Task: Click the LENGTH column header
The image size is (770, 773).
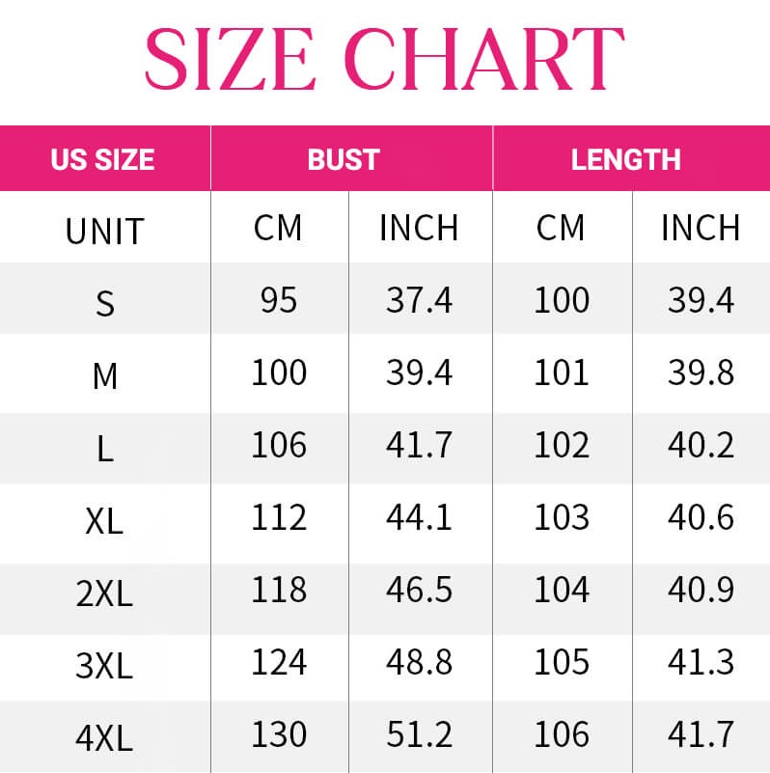Action: point(625,159)
